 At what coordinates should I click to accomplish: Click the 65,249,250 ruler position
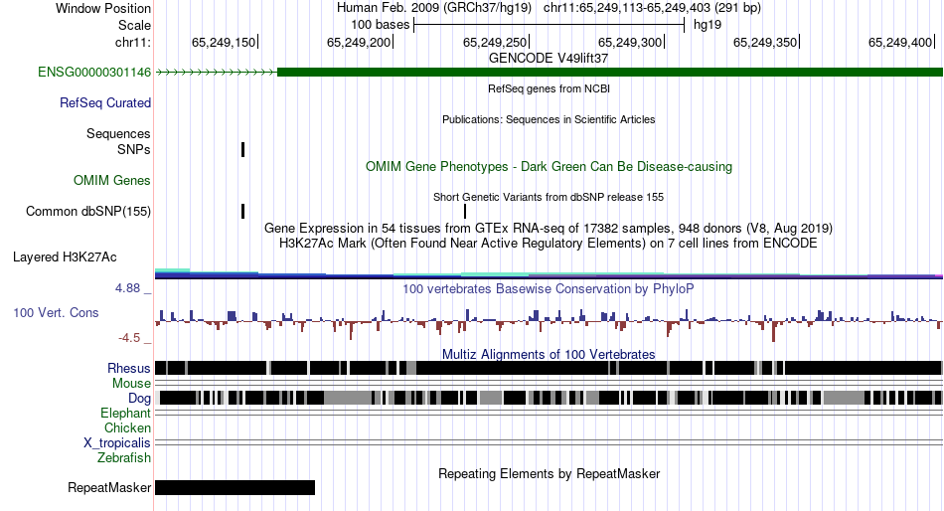point(495,42)
